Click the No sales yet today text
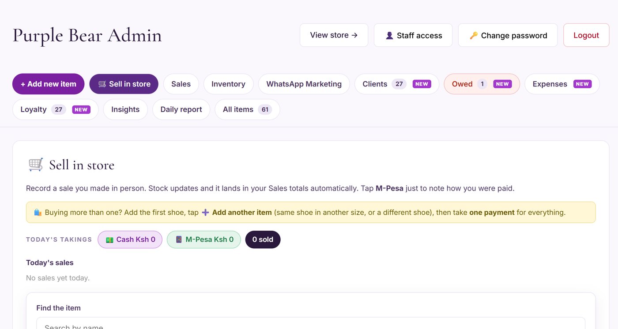 (58, 278)
